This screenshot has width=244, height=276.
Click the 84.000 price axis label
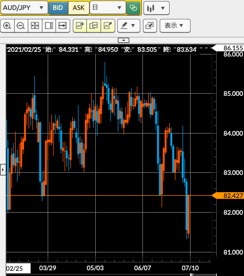[233, 134]
